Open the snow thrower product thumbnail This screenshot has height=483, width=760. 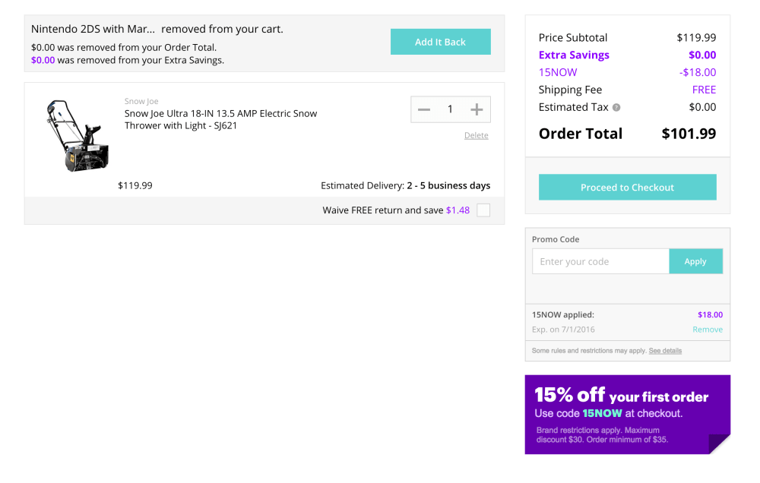pyautogui.click(x=77, y=135)
